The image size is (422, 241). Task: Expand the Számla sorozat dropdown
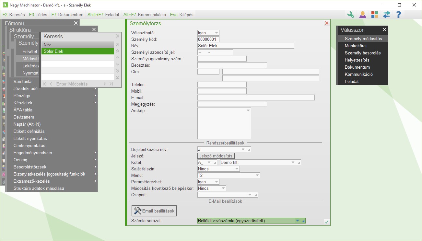point(297,221)
